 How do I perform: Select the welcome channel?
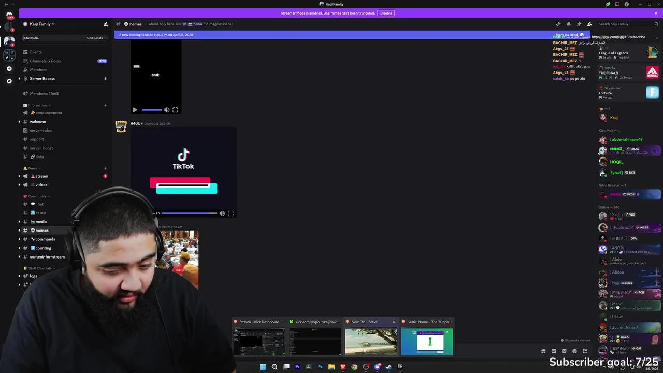click(x=64, y=122)
